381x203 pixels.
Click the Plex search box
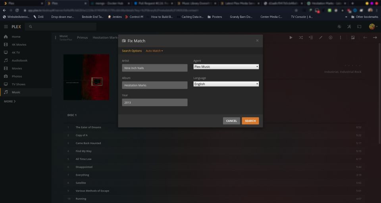[61, 27]
